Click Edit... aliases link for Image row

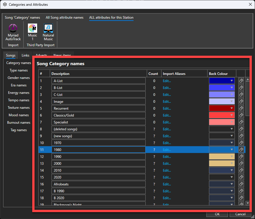(x=167, y=102)
